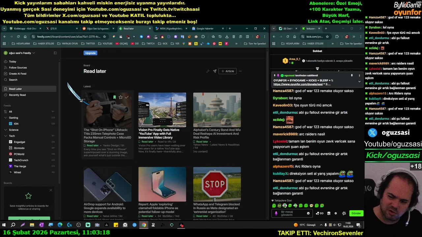Open downloads icon in Feedly browser toolbar
Viewport: 422px width, 237px height.
click(x=227, y=37)
